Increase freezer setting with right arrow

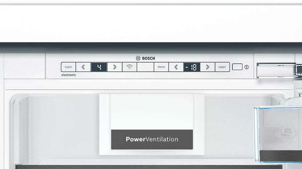207,67
